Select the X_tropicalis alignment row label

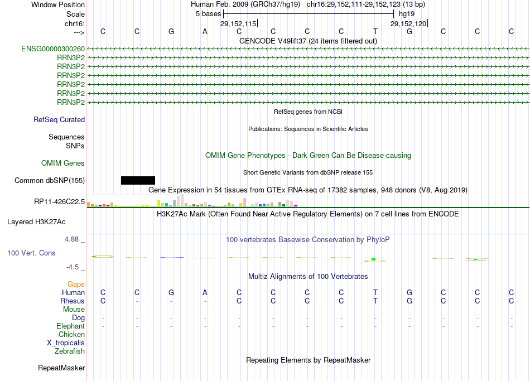[66, 343]
